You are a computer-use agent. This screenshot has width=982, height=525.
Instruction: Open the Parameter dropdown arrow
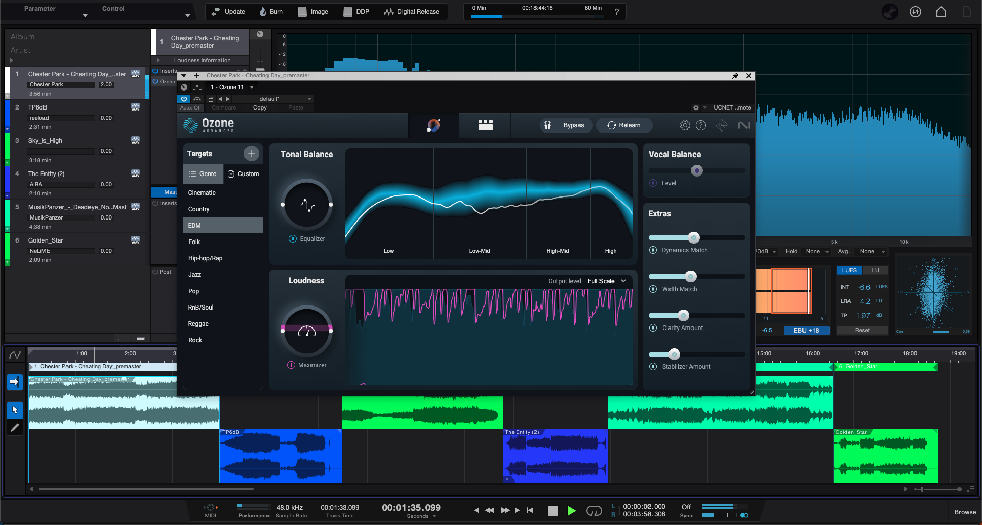pos(85,16)
